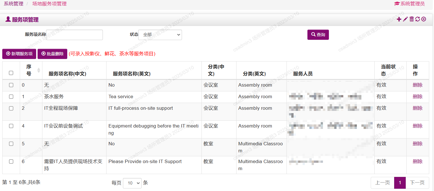434x191 pixels.
Task: Click the pencil edit icon in panel header
Action: coord(405,19)
